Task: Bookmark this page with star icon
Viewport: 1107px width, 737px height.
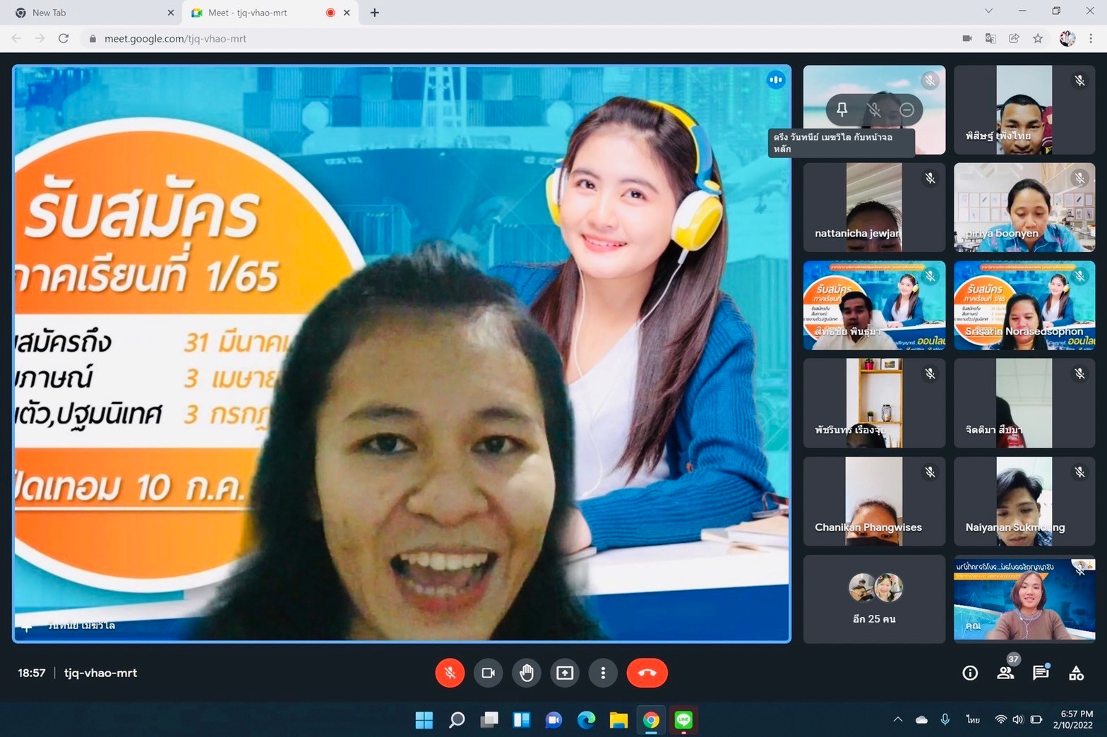Action: (x=1038, y=39)
